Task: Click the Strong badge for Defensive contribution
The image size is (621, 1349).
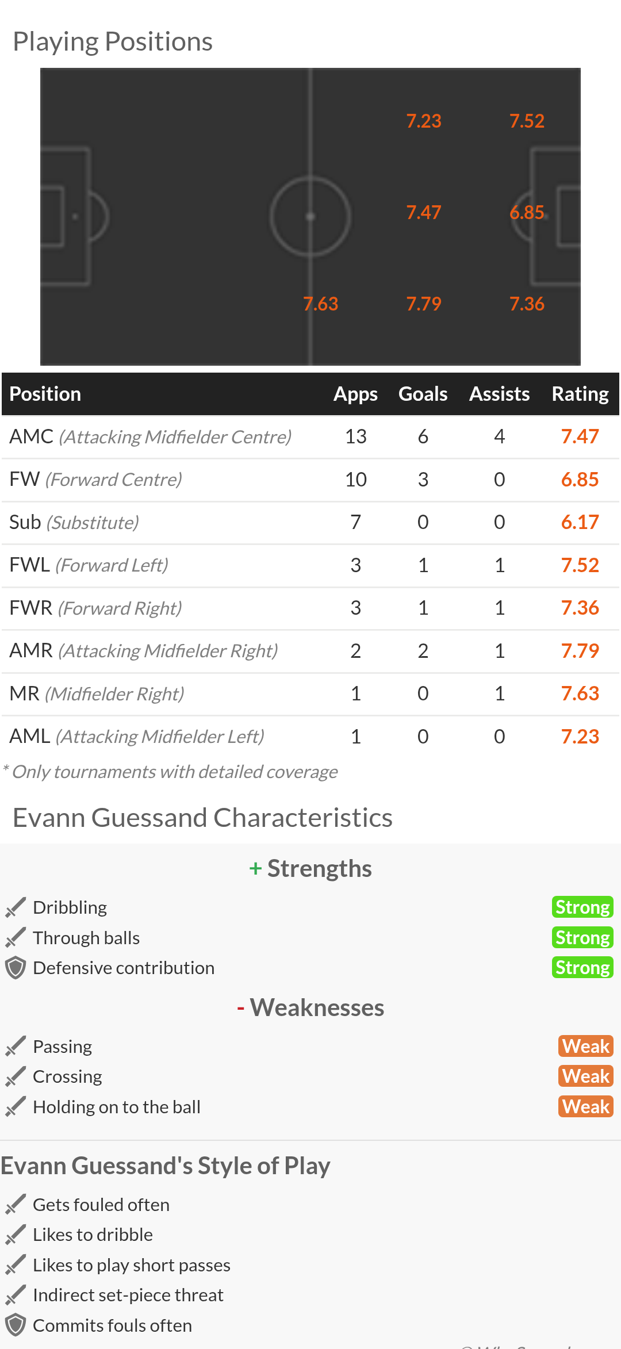Action: [582, 968]
